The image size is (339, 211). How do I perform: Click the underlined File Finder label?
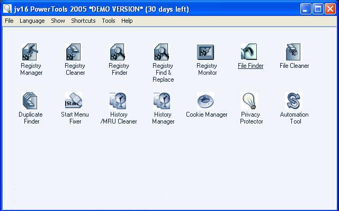tap(251, 66)
